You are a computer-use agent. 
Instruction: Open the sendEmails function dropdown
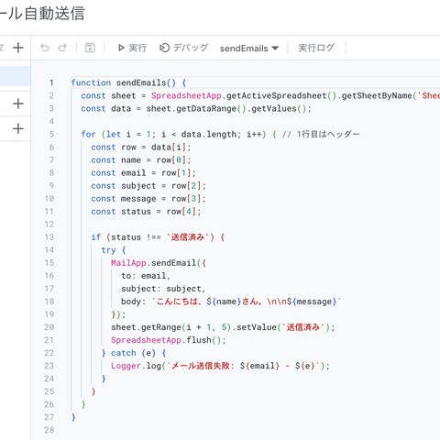click(249, 49)
